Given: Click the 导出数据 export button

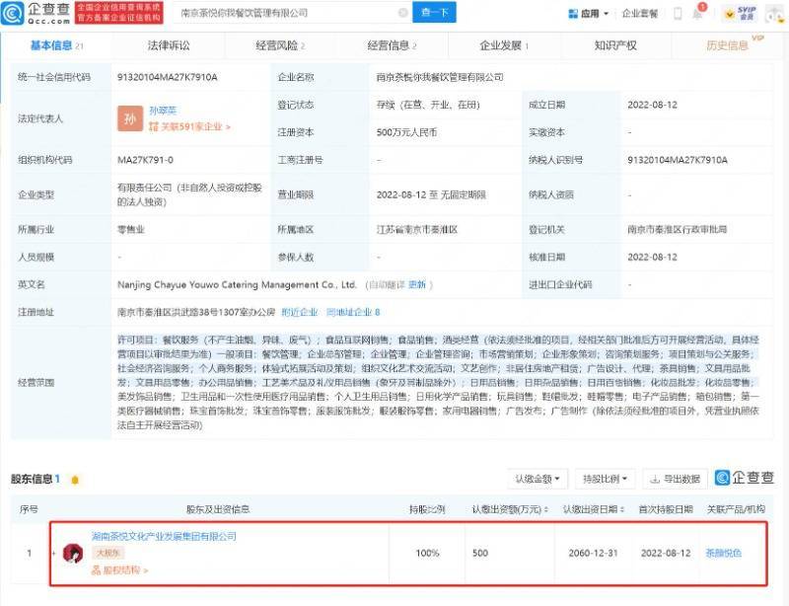Looking at the screenshot, I should click(676, 479).
